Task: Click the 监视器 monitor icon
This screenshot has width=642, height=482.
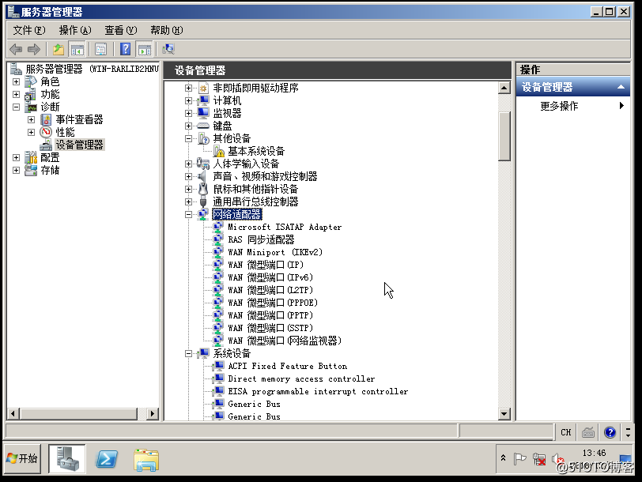Action: tap(203, 113)
